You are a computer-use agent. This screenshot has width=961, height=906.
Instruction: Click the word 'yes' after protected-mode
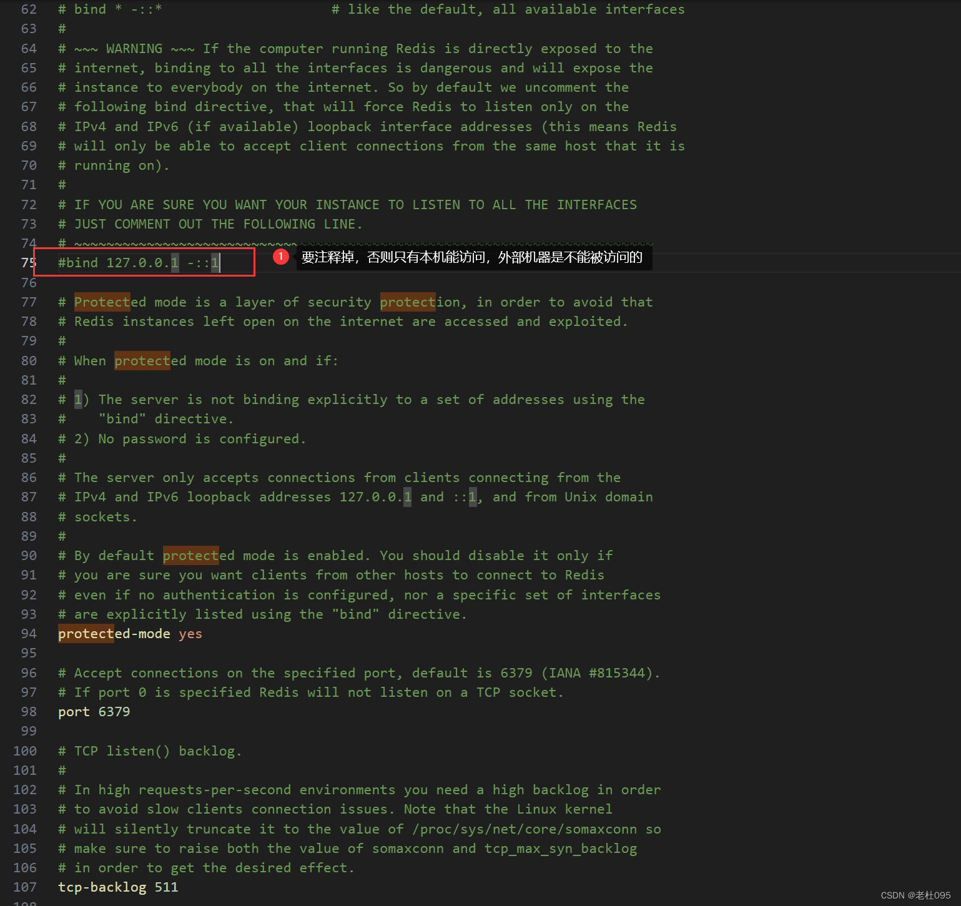[190, 634]
